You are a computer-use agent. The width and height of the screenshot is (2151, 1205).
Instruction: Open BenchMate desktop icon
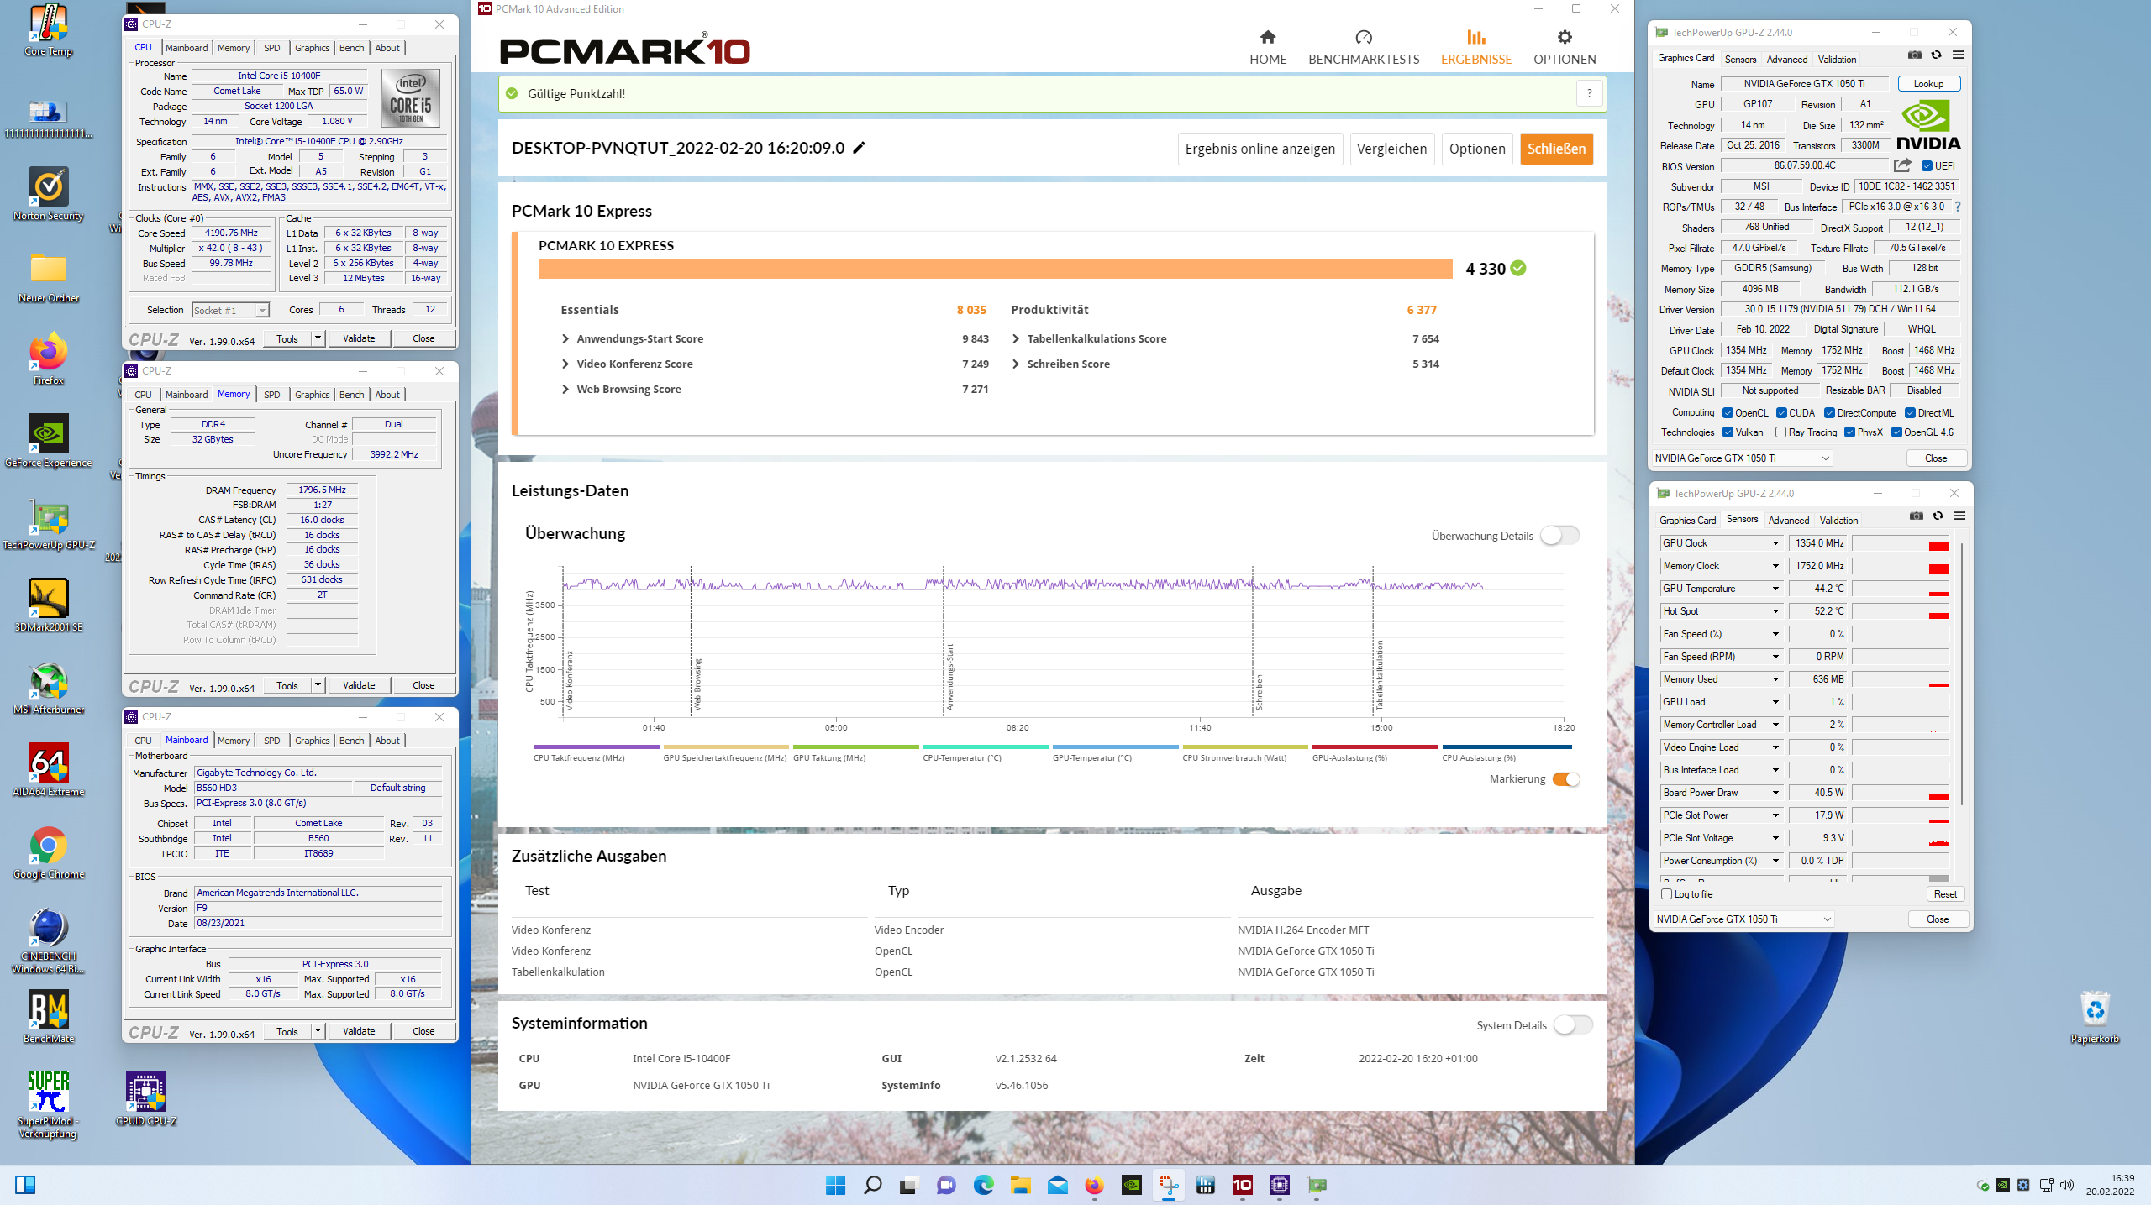(49, 1018)
